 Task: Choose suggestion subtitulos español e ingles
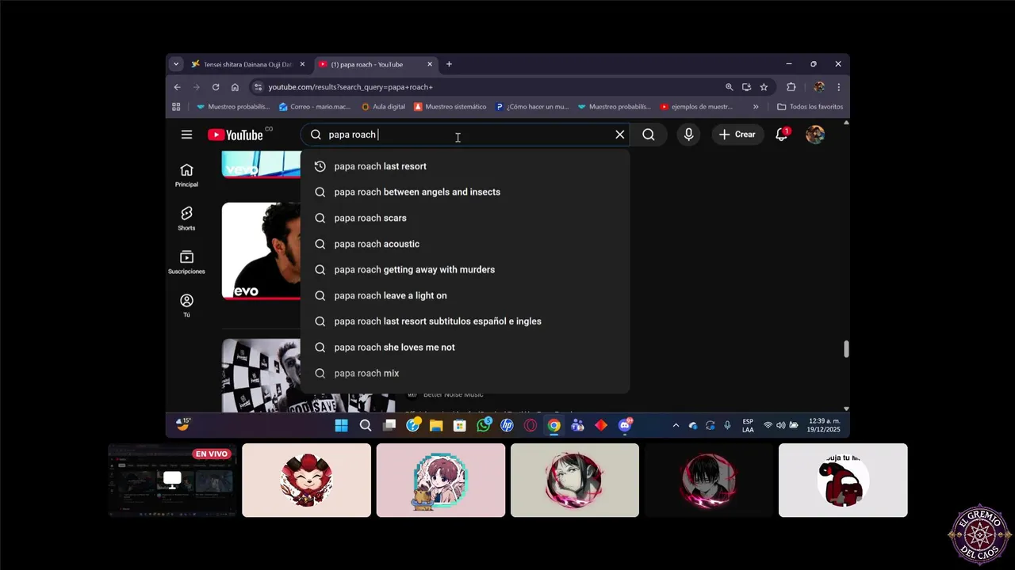click(465, 321)
